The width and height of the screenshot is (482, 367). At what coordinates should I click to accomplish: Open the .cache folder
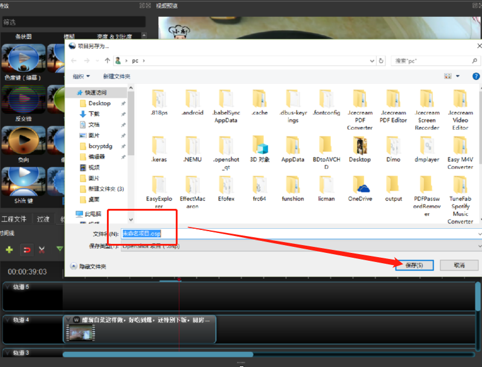[x=260, y=103]
